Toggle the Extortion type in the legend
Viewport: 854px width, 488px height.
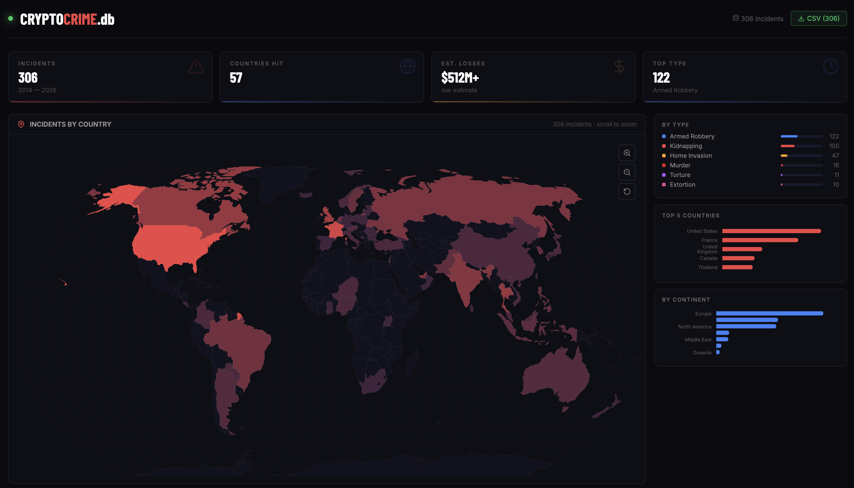(683, 184)
